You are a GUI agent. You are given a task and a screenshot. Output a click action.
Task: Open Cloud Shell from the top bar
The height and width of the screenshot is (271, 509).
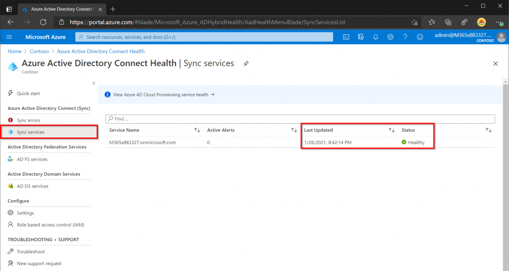coord(346,37)
